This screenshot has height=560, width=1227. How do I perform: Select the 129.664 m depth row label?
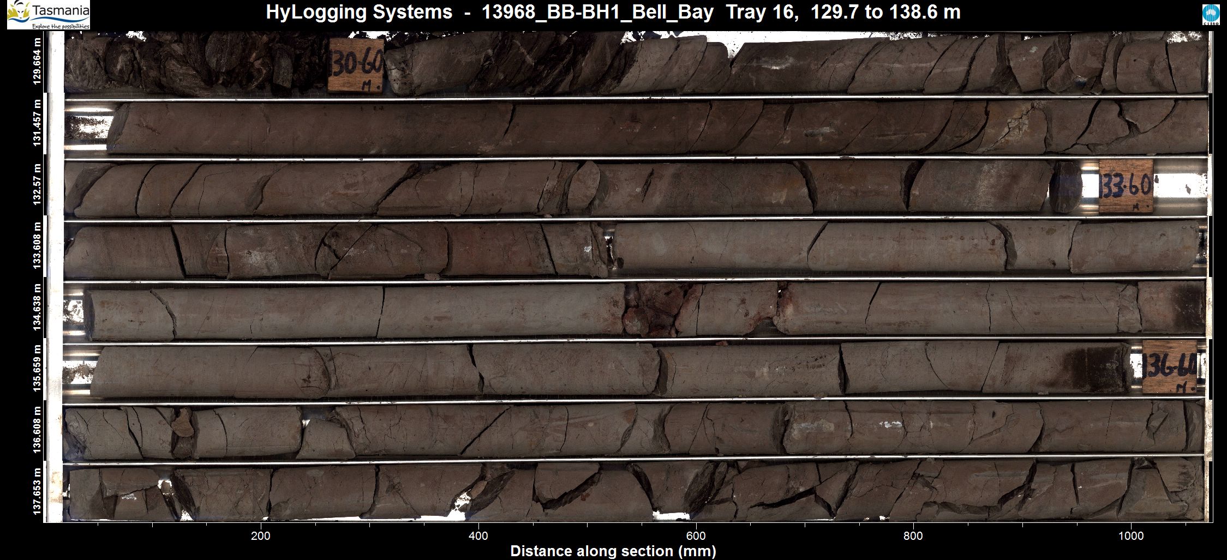37,62
